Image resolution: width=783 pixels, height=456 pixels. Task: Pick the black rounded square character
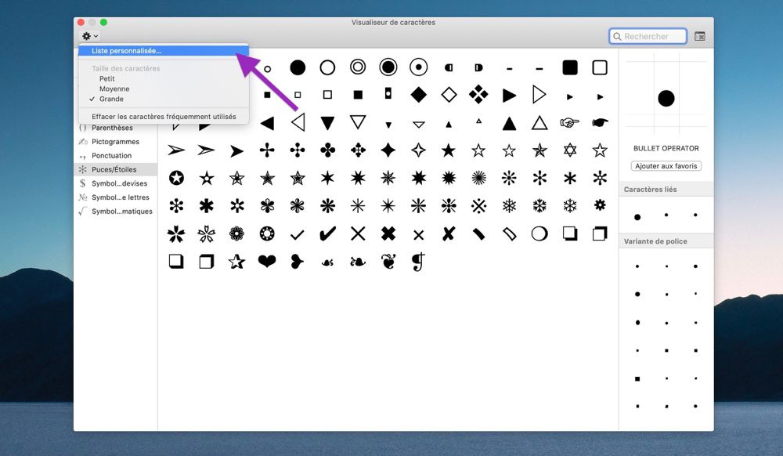tap(570, 67)
